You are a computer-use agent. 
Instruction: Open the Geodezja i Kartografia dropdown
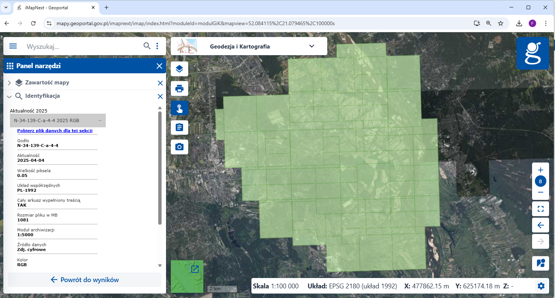311,46
